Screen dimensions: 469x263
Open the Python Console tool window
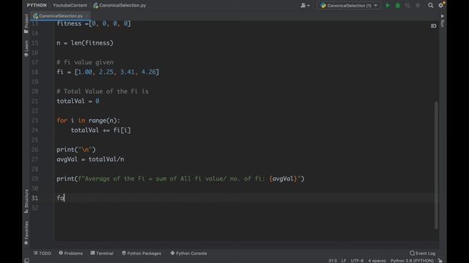pyautogui.click(x=188, y=254)
